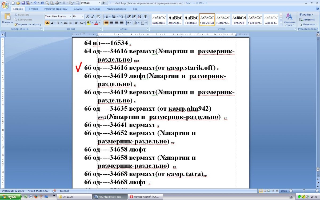320x200 pixels.
Task: Open the font size dropdown
Action: tap(83, 17)
